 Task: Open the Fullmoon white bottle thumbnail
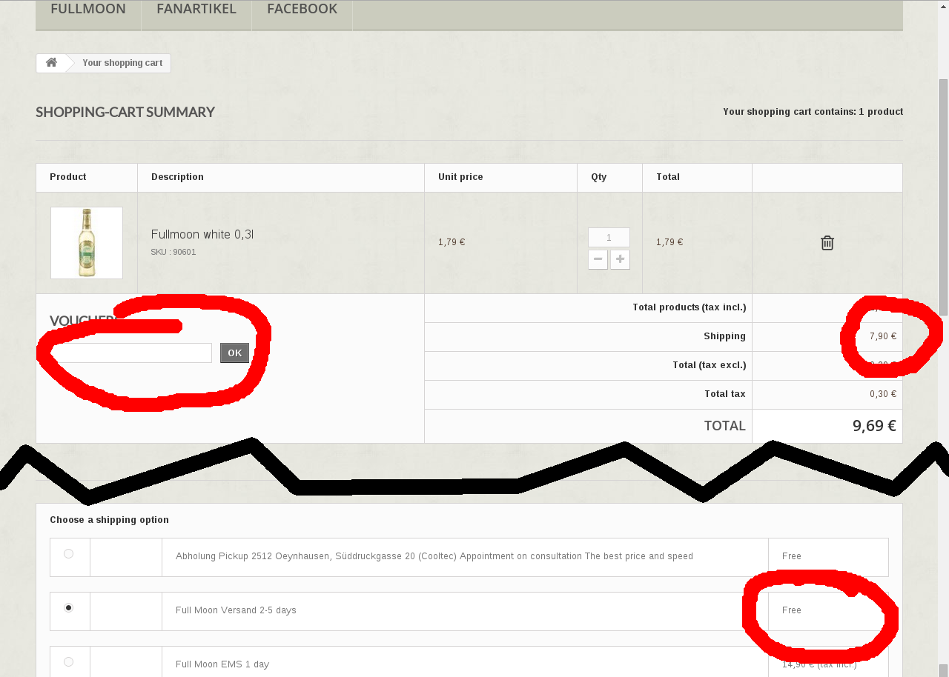point(87,243)
